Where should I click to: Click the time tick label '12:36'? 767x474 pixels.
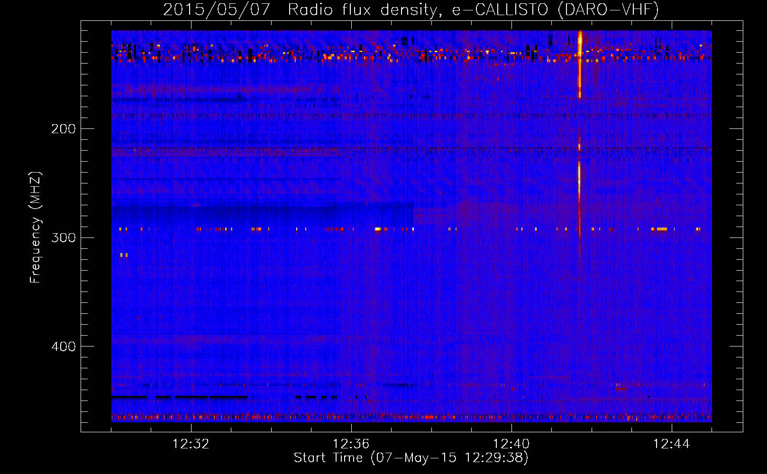(x=351, y=444)
